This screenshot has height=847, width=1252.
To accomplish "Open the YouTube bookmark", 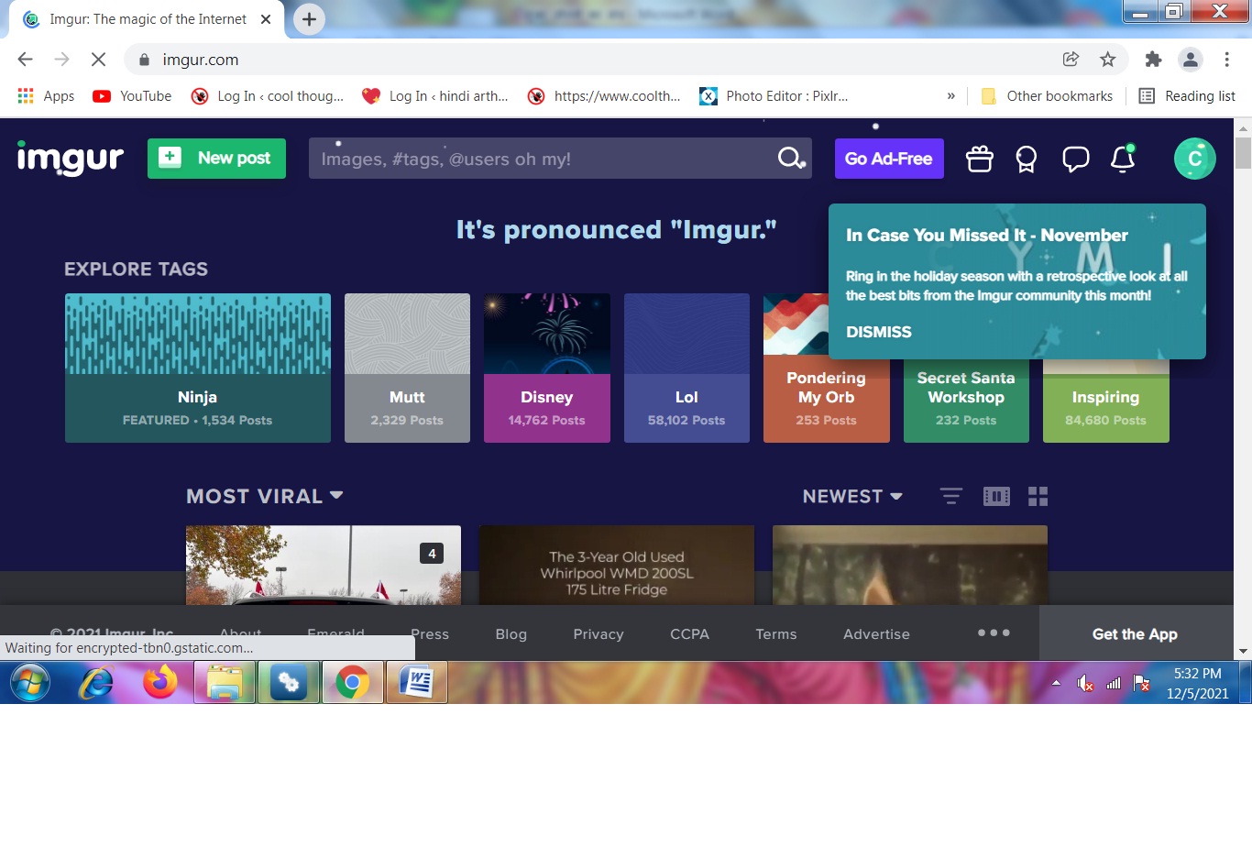I will (x=133, y=96).
